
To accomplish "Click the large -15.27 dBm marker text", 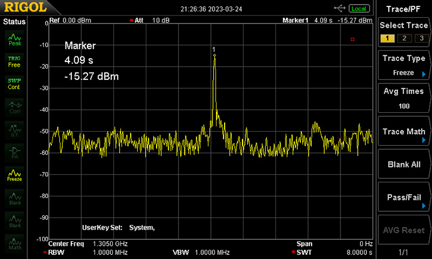I will [92, 76].
